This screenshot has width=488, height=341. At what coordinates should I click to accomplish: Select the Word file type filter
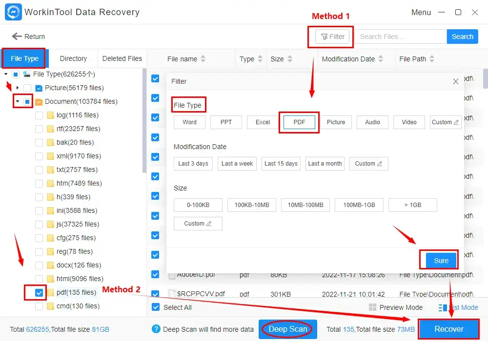[x=189, y=122]
